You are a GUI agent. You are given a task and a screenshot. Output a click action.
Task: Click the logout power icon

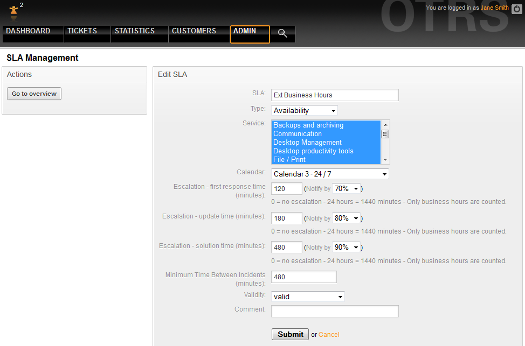pos(515,9)
